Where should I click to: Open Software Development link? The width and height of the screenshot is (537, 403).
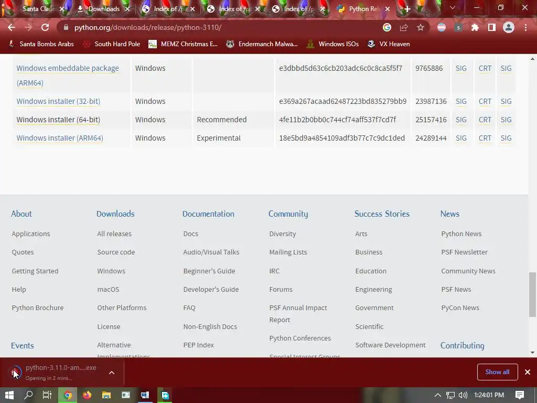390,345
